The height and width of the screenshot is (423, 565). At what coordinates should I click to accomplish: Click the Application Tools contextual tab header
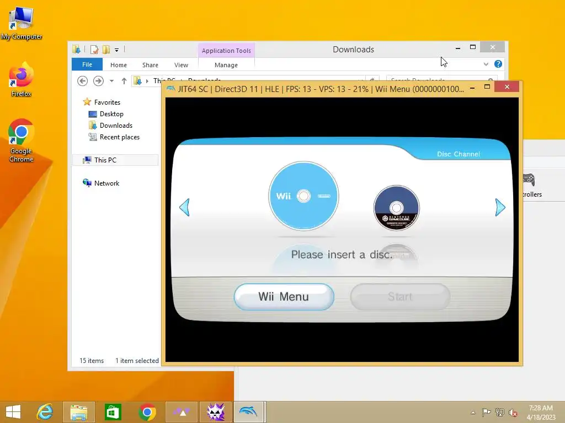(x=226, y=51)
